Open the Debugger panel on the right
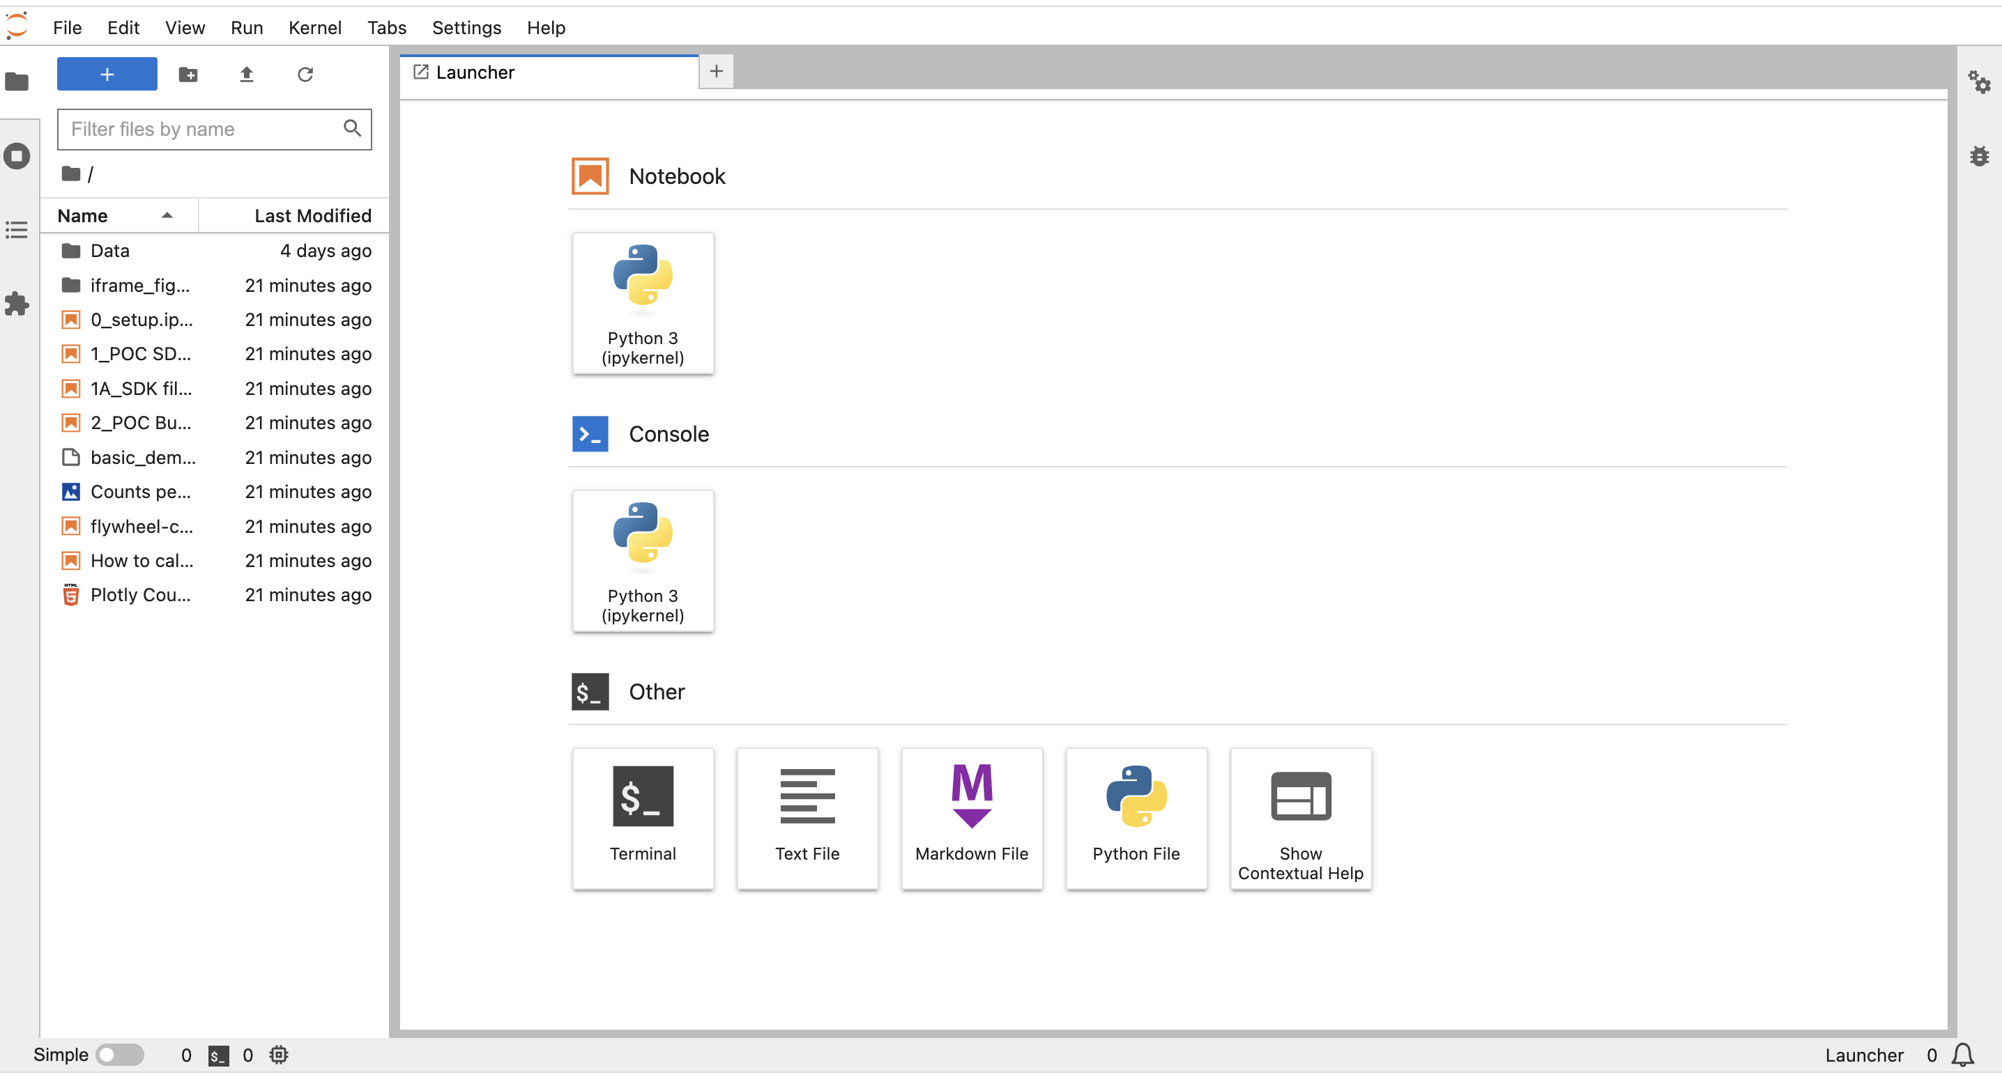This screenshot has width=2002, height=1077. point(1980,156)
